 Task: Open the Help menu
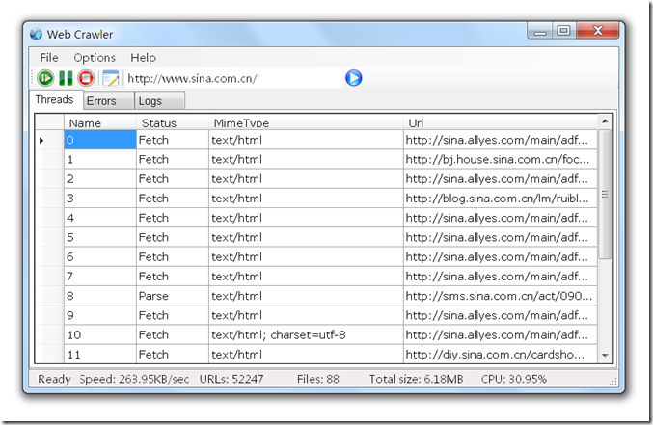(144, 58)
